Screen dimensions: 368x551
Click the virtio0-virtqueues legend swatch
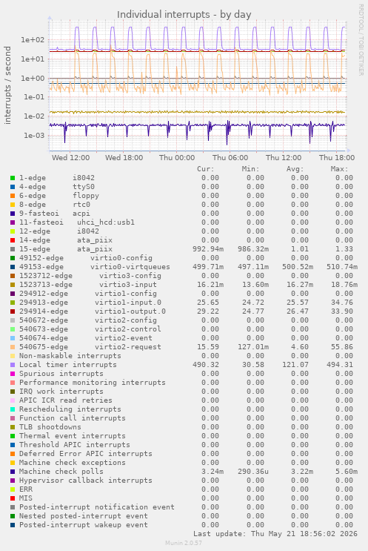click(x=13, y=267)
